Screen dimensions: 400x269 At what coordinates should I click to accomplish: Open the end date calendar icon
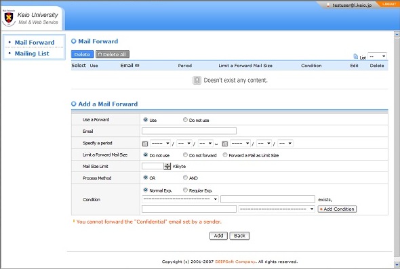[224, 144]
